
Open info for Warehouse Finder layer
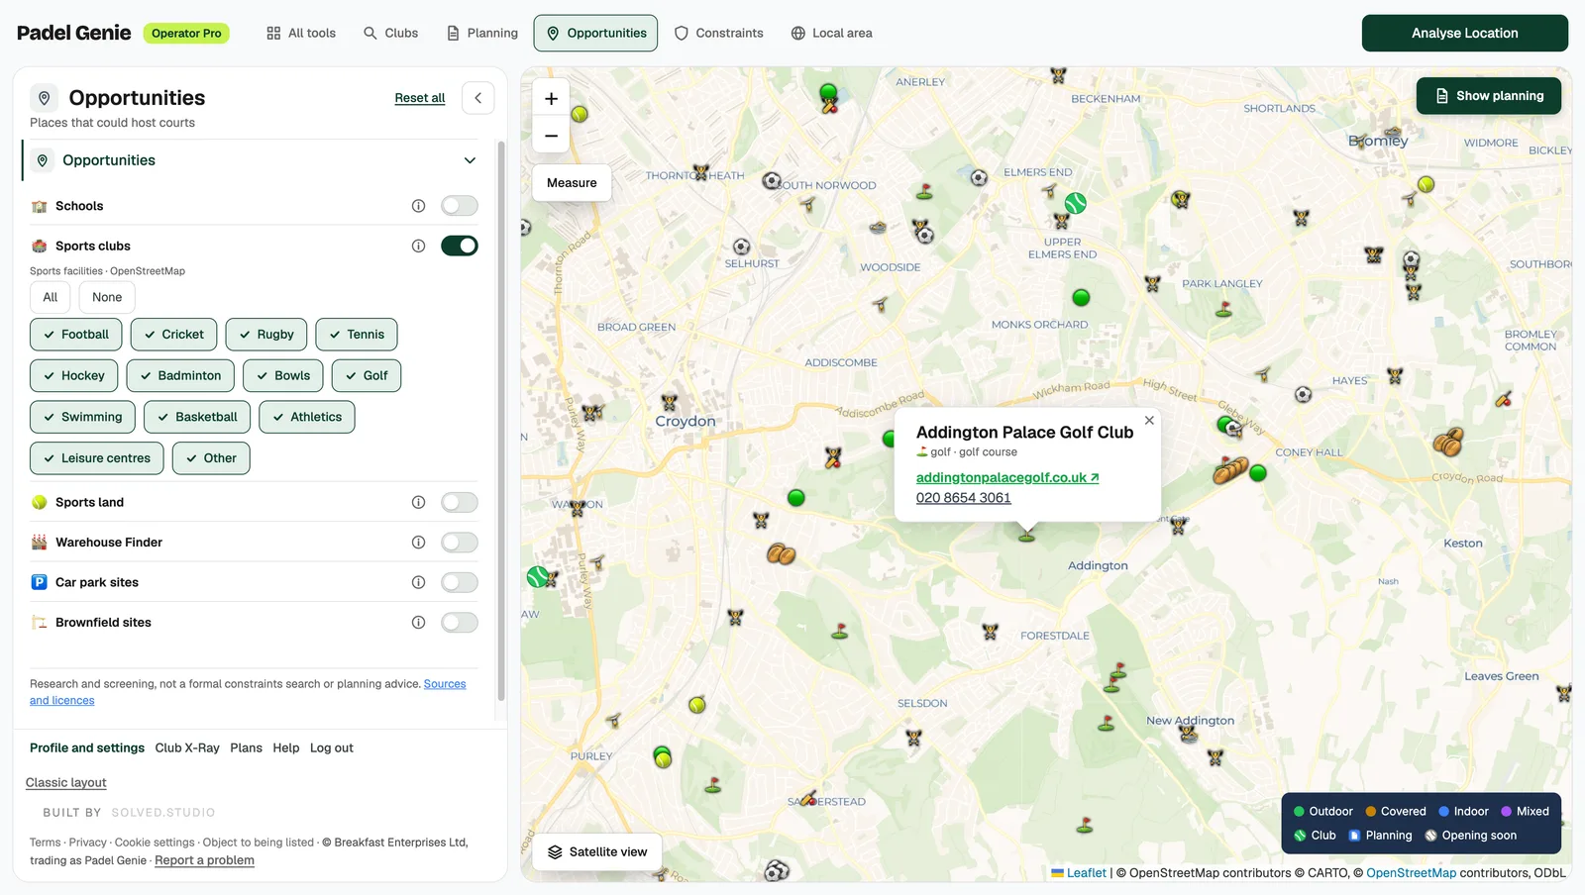(418, 543)
